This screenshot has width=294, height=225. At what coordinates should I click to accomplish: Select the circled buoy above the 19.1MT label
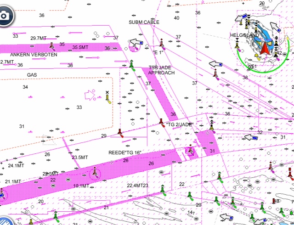coord(95,173)
